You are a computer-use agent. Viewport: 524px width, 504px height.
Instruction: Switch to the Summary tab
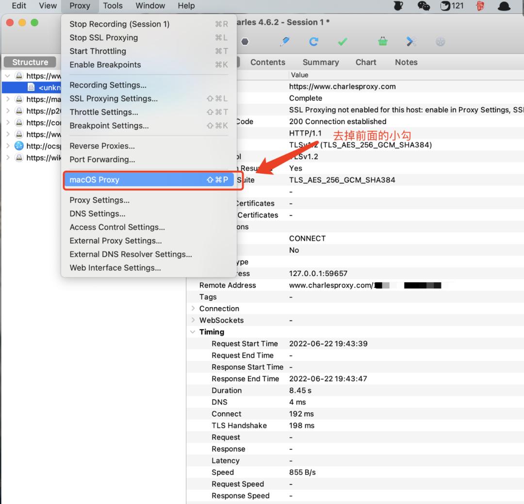pyautogui.click(x=321, y=62)
